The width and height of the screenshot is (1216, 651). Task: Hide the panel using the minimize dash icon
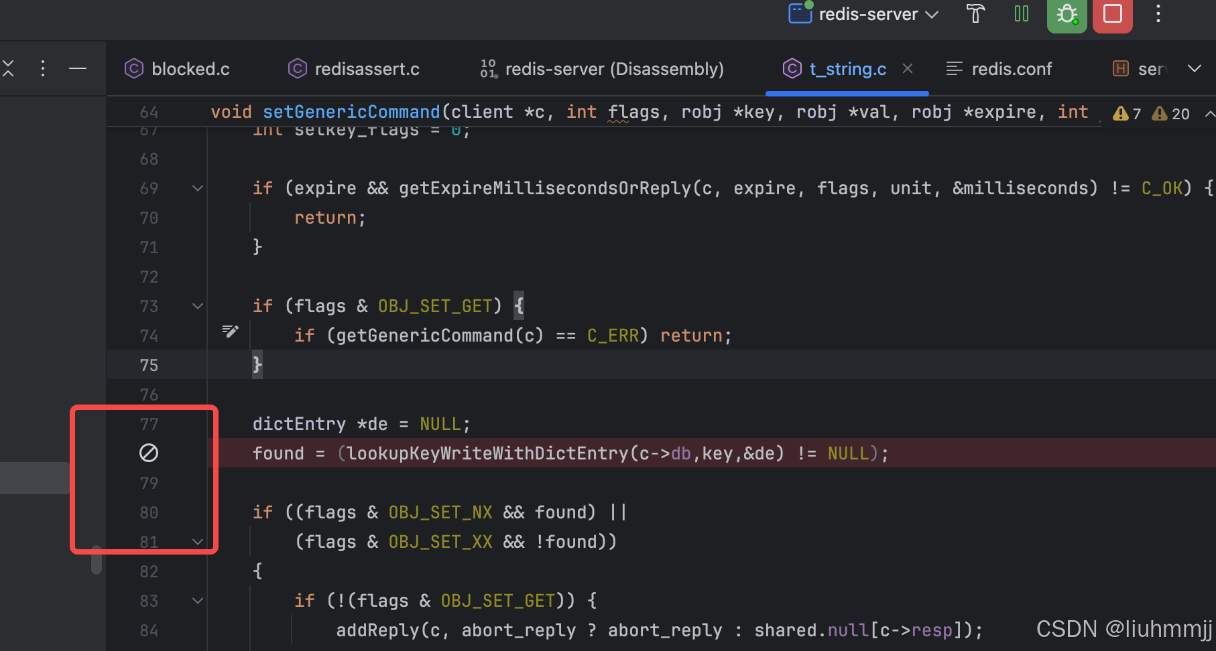(x=78, y=68)
